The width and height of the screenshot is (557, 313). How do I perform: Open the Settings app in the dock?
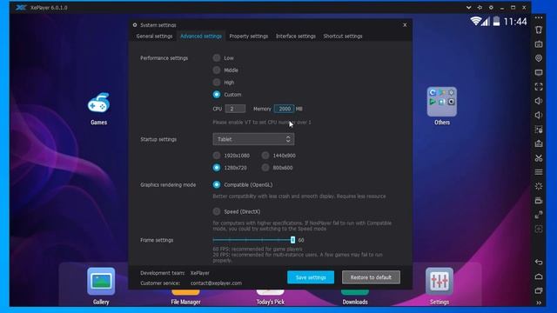click(440, 286)
